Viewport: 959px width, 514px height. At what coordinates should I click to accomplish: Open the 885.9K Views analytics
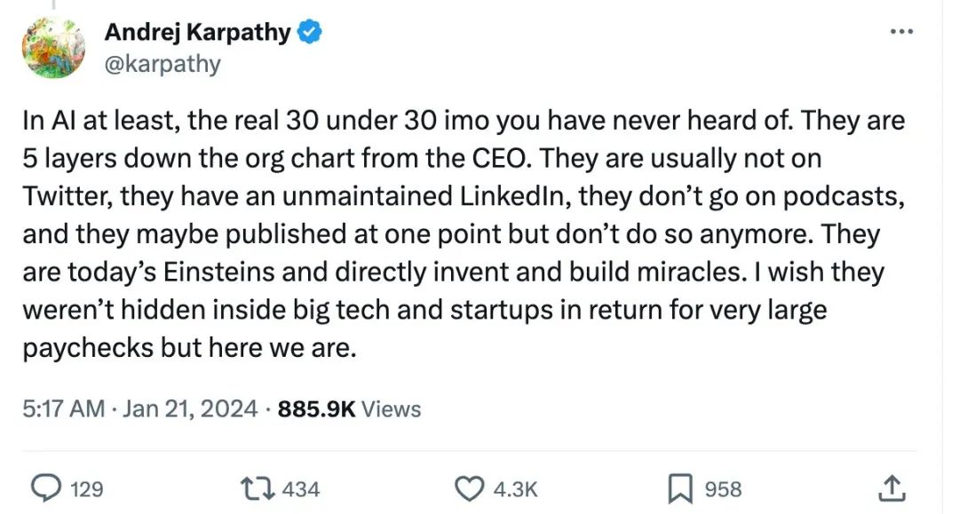[x=349, y=408]
